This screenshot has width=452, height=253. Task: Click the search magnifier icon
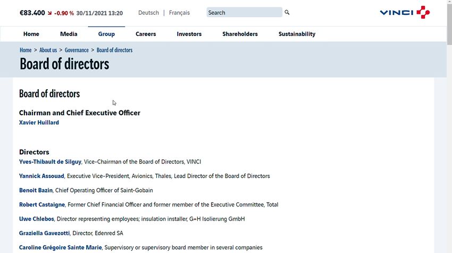pyautogui.click(x=287, y=12)
